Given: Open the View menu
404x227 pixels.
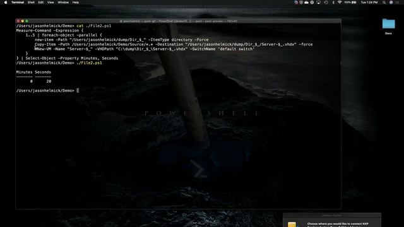Looking at the screenshot, I should pyautogui.click(x=50, y=3).
